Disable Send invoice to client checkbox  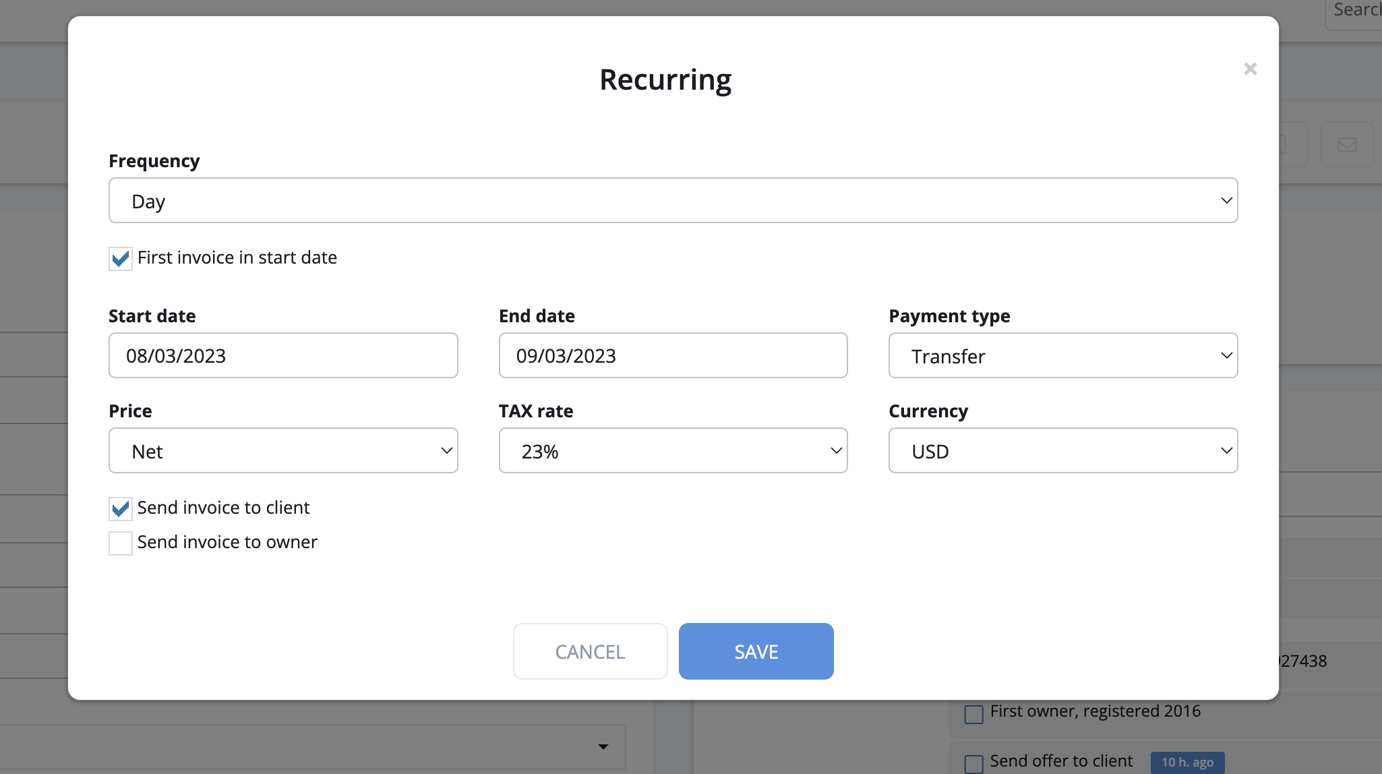(121, 509)
